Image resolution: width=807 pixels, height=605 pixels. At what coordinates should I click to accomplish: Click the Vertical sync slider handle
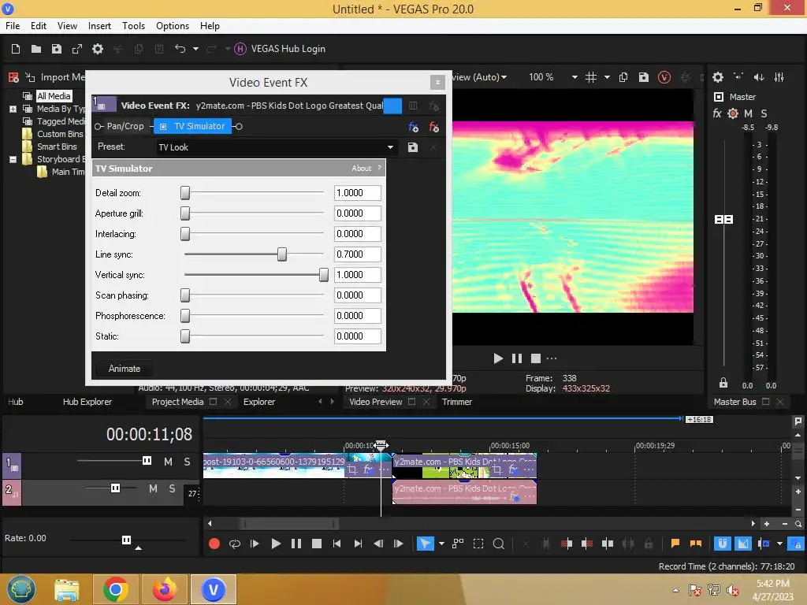(x=324, y=275)
